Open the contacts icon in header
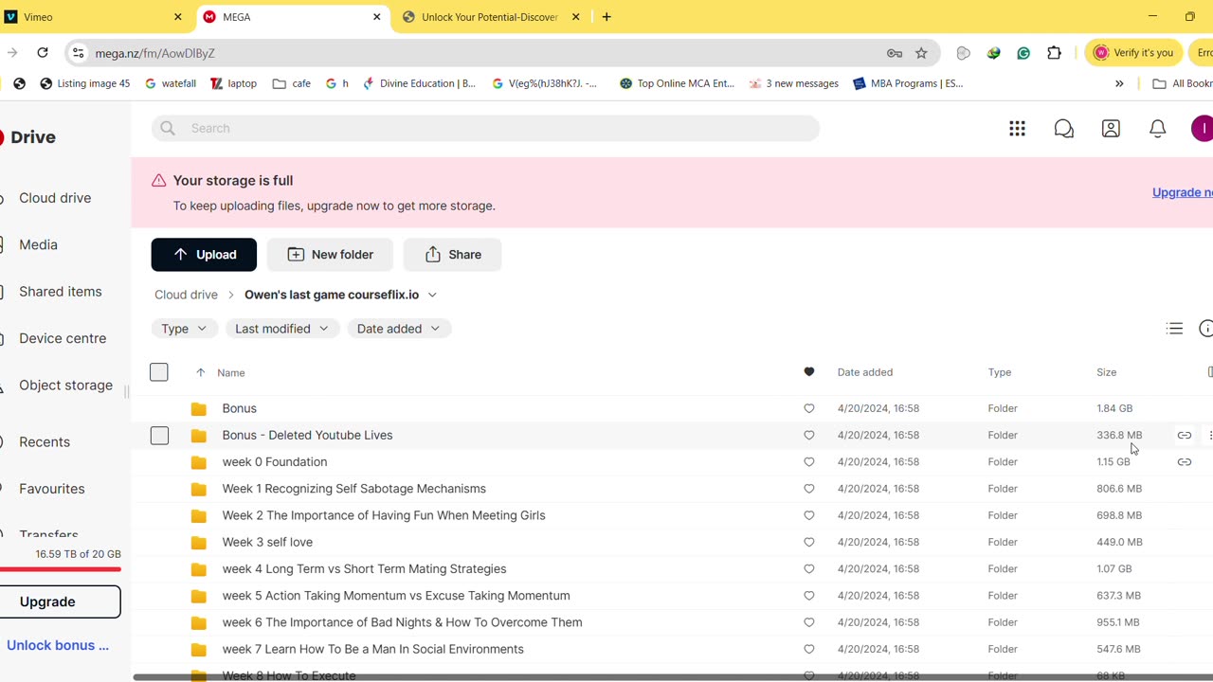Image resolution: width=1213 pixels, height=682 pixels. coord(1111,129)
